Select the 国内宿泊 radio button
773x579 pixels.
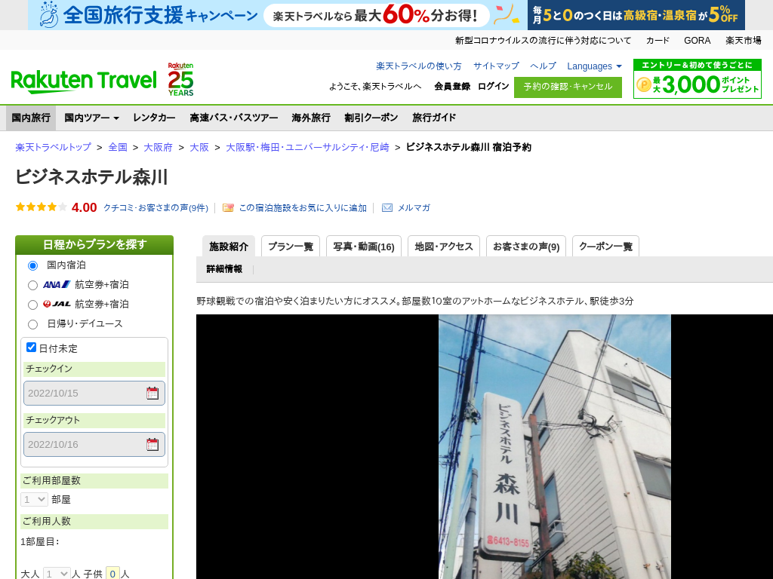coord(32,265)
